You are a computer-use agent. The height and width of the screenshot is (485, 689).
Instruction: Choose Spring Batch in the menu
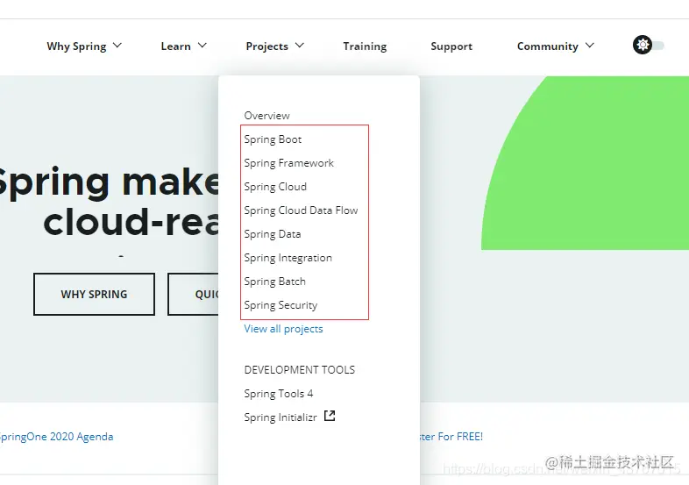click(x=274, y=282)
